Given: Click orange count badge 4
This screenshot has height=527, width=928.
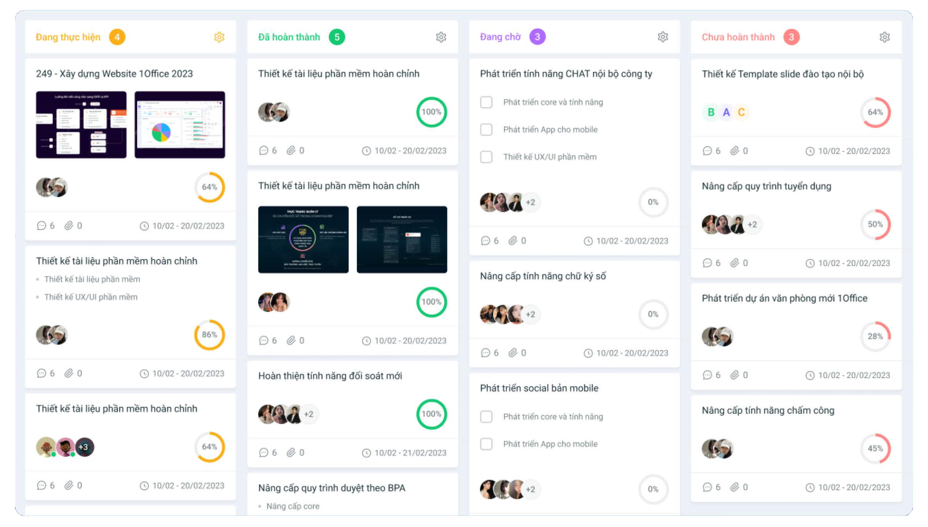Looking at the screenshot, I should pyautogui.click(x=117, y=37).
